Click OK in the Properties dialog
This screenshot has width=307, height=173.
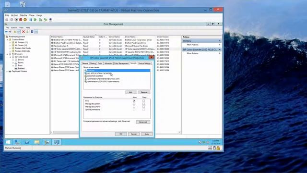(121, 134)
